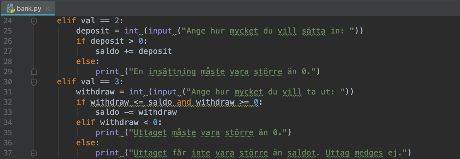Image resolution: width=460 pixels, height=159 pixels.
Task: Place cursor on 'saldo += deposit' statement
Action: 133,51
